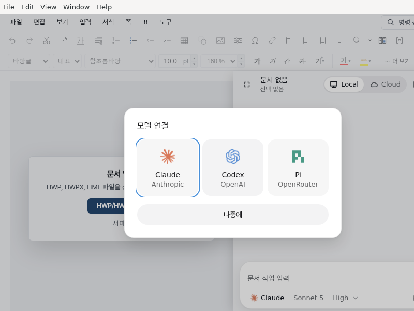Toggle underline 가 formatting
This screenshot has height=311, width=414.
[x=287, y=61]
